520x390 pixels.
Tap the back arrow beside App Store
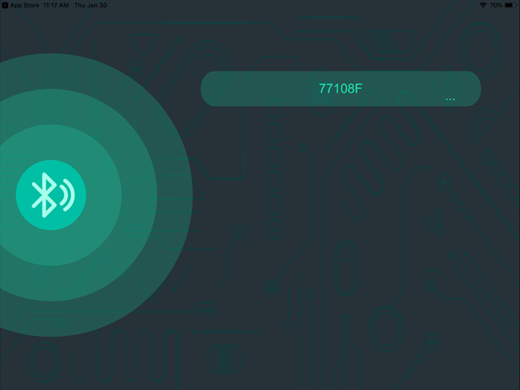click(x=5, y=5)
